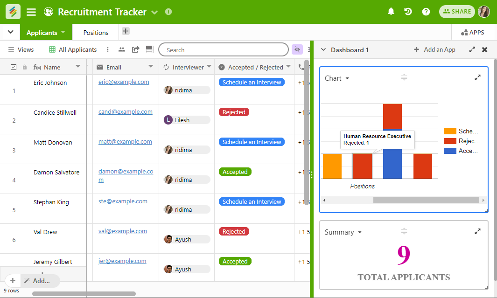This screenshot has width=497, height=298.
Task: Click the row height icon
Action: 149,49
